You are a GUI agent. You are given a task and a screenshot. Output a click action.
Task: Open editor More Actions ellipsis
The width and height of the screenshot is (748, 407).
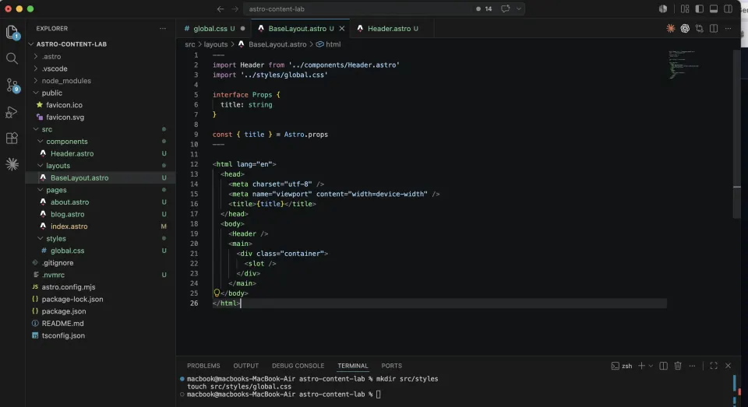click(728, 29)
